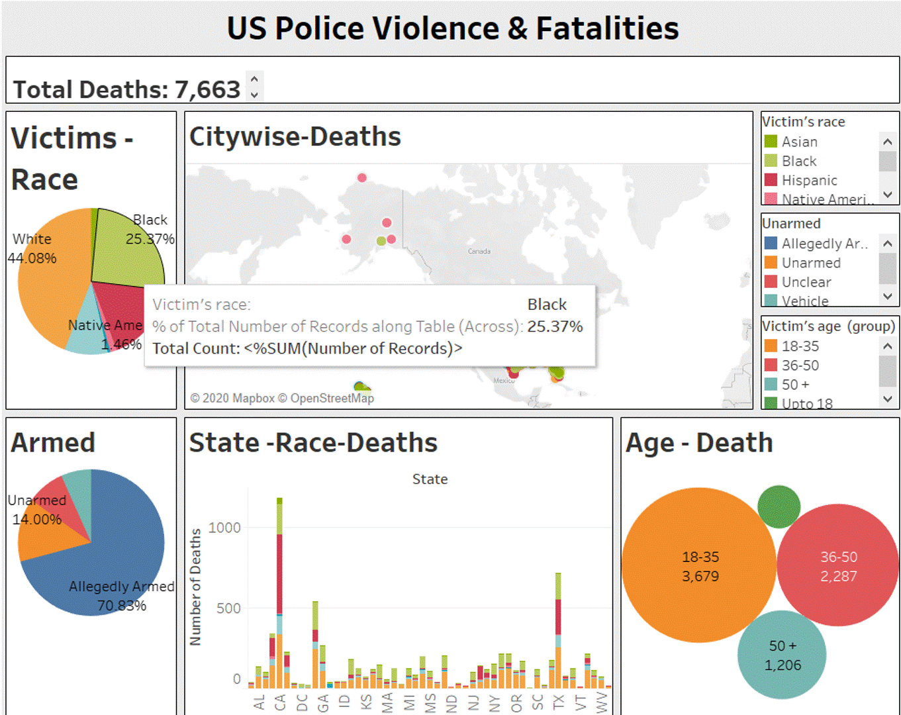Click the 18-35 orange bubble
Screen dimensions: 901x715
pos(699,566)
